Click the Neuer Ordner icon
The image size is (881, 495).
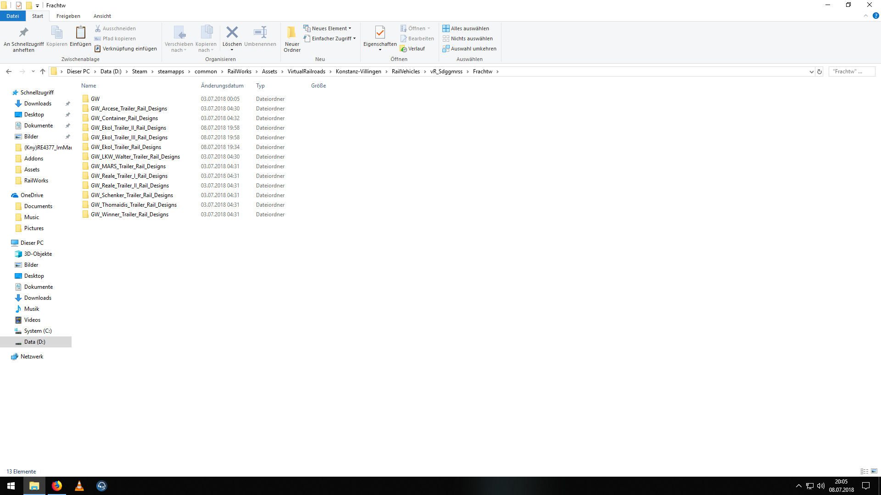[x=292, y=32]
